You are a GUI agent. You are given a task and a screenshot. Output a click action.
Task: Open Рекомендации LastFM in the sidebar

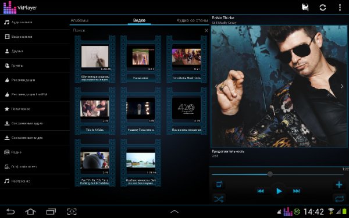[x=35, y=95]
